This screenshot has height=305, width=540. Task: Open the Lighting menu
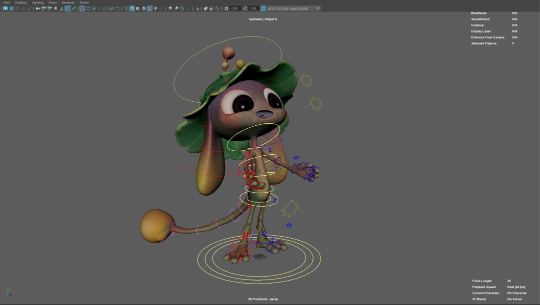click(37, 2)
